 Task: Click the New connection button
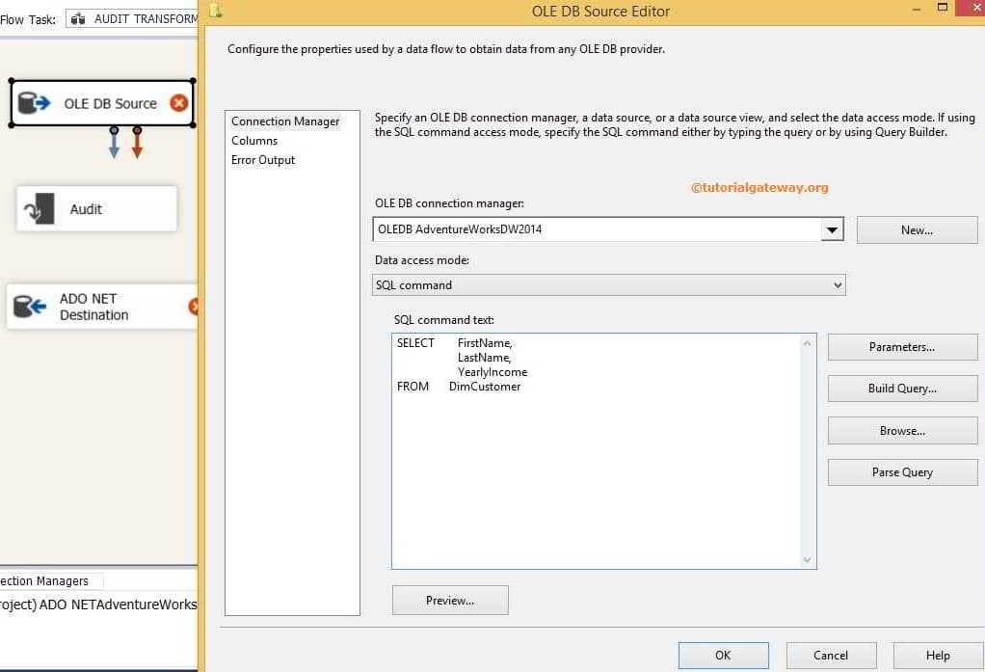[x=916, y=228]
